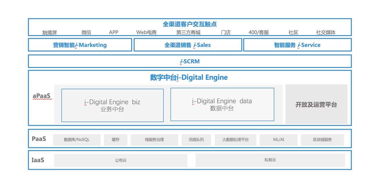This screenshot has width=376, height=184.
Task: Click the 营销智能 i-Marketing box
Action: (x=80, y=45)
